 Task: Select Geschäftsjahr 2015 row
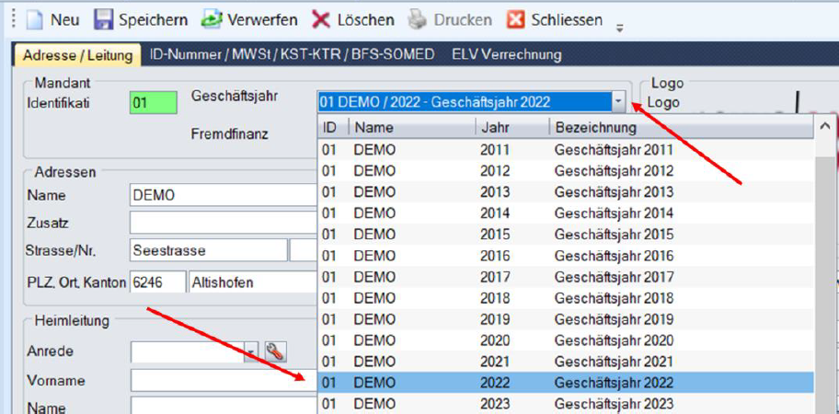coord(566,235)
